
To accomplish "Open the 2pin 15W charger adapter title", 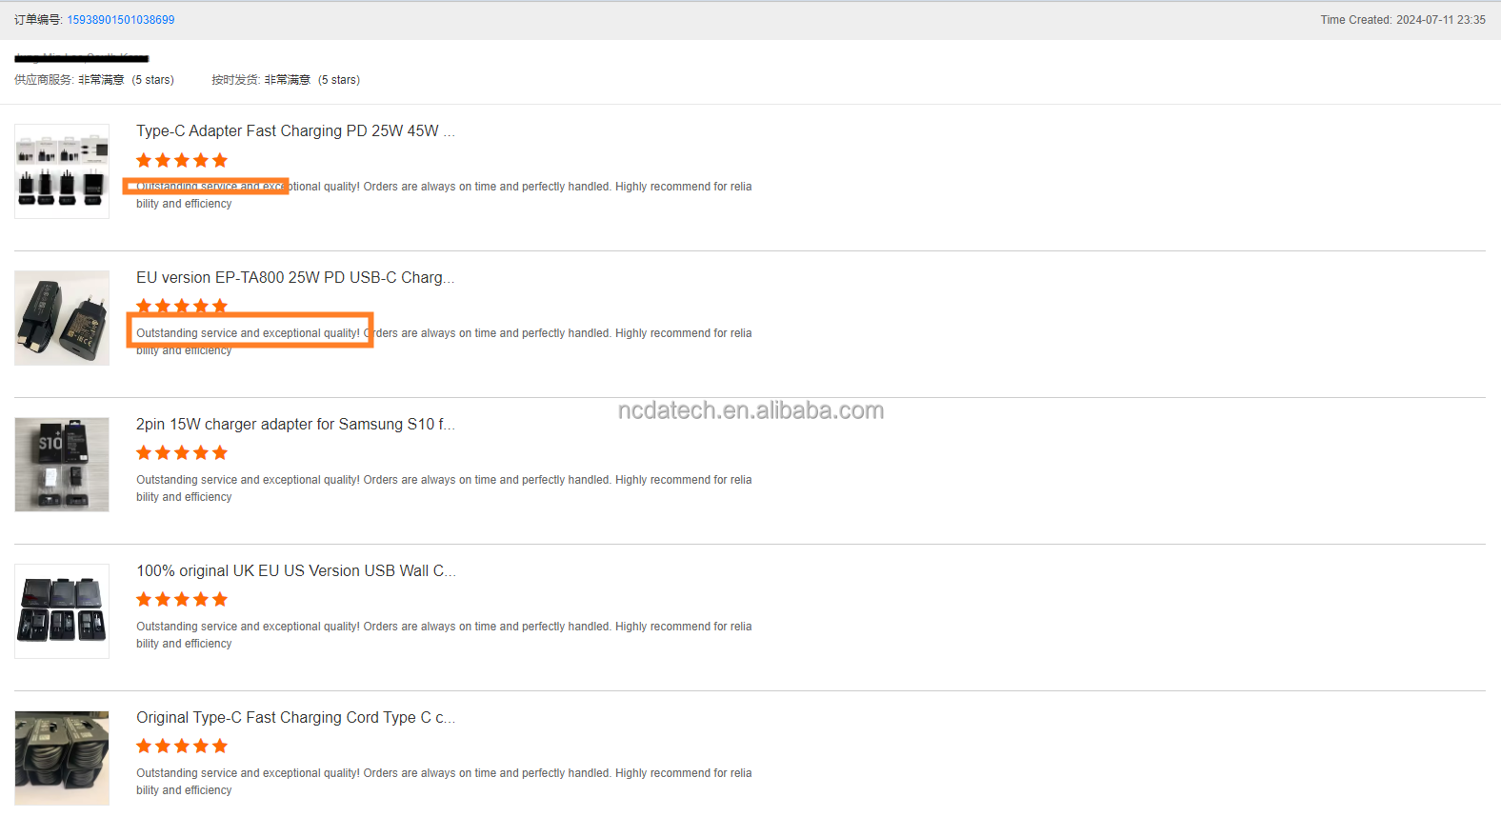I will click(x=295, y=425).
